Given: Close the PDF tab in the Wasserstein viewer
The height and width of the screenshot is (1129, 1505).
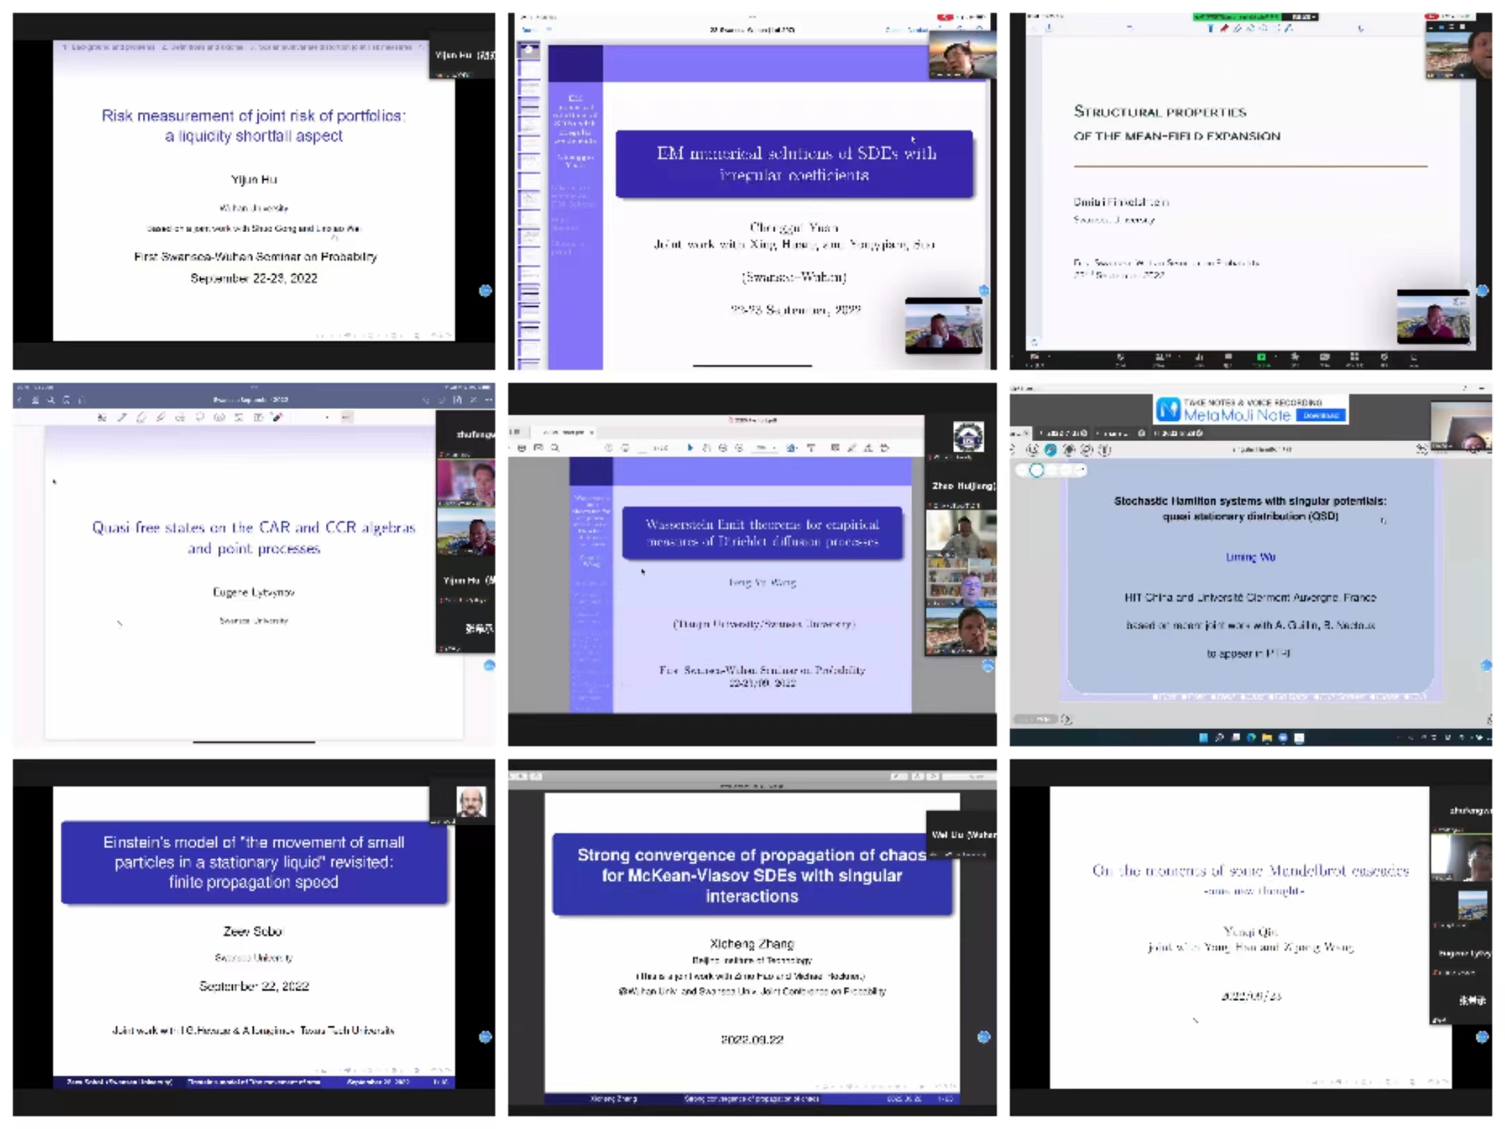Looking at the screenshot, I should [592, 432].
